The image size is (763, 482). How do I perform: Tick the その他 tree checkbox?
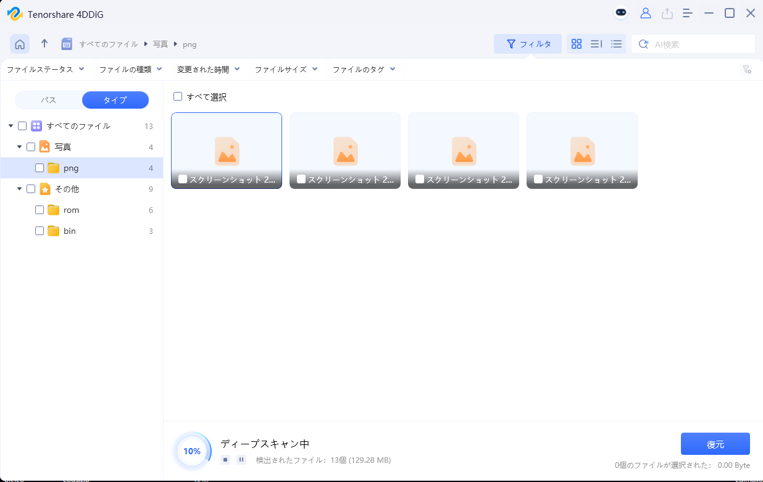click(31, 189)
